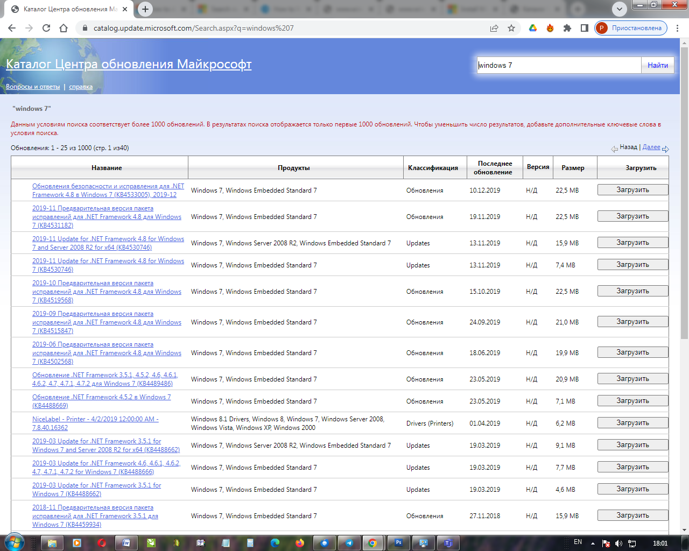Open the Каталог Центра обновления Майкрософт title link
Screen dimensions: 689x551
[129, 64]
